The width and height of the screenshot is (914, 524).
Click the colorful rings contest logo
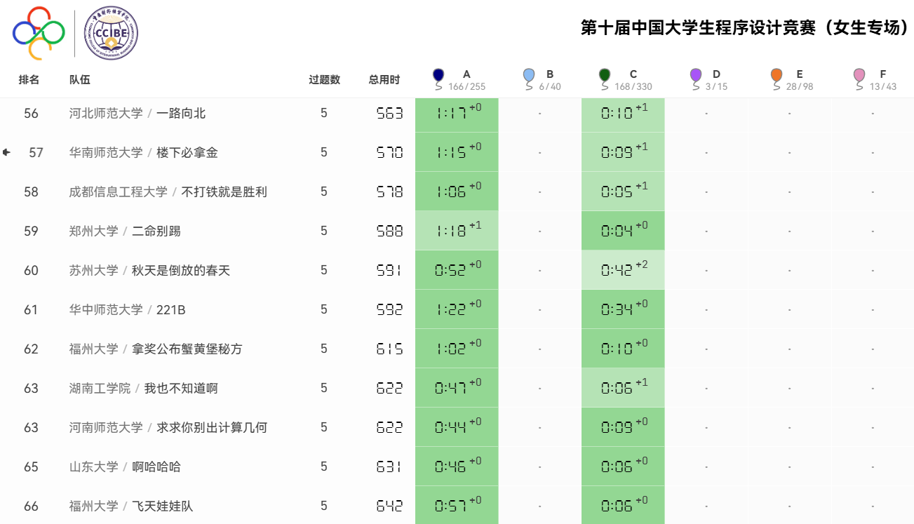(39, 32)
